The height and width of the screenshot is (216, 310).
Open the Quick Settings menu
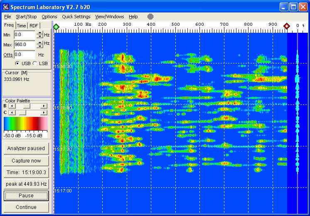coord(76,17)
